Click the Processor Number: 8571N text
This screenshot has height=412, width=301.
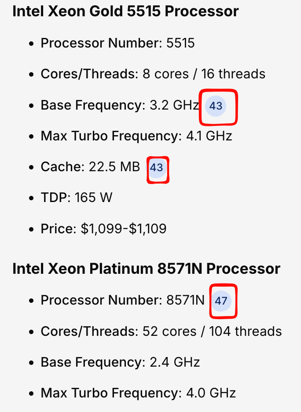(123, 301)
